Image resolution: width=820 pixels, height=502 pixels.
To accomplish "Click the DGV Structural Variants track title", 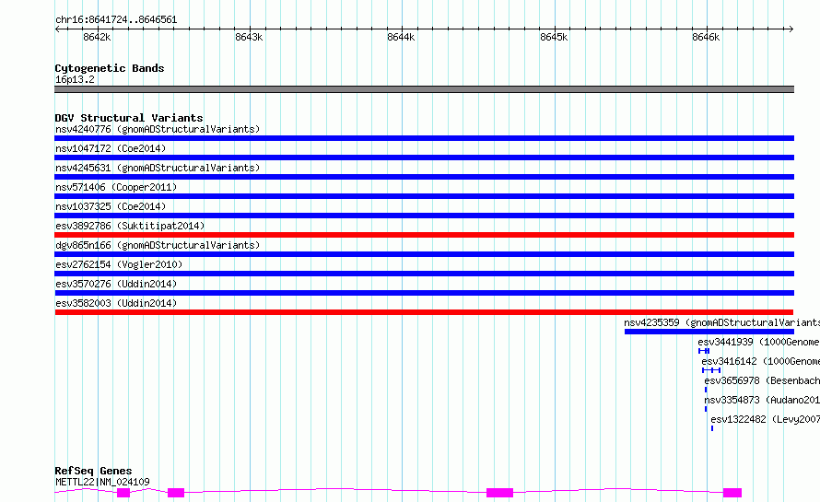I will point(129,118).
